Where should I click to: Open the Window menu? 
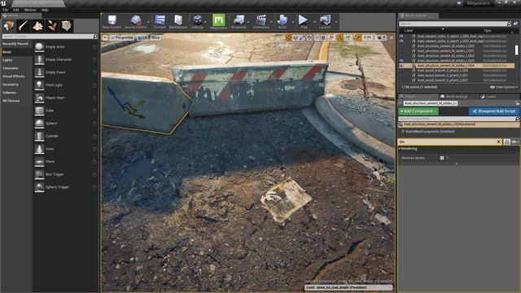[x=30, y=10]
